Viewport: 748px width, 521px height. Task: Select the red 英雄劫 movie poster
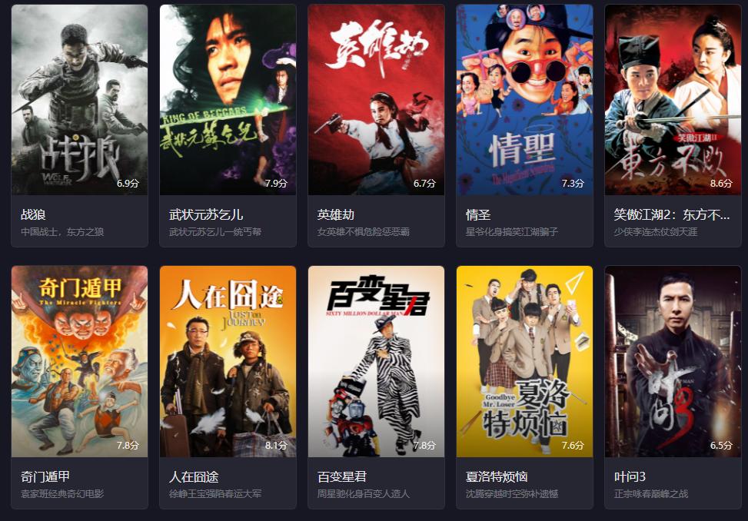pos(377,100)
